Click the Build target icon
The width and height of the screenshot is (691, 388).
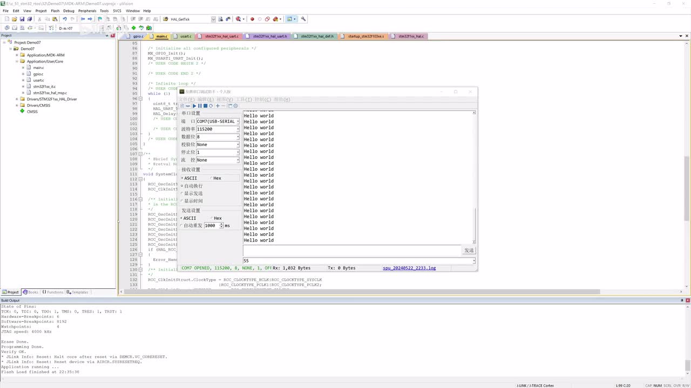click(15, 27)
